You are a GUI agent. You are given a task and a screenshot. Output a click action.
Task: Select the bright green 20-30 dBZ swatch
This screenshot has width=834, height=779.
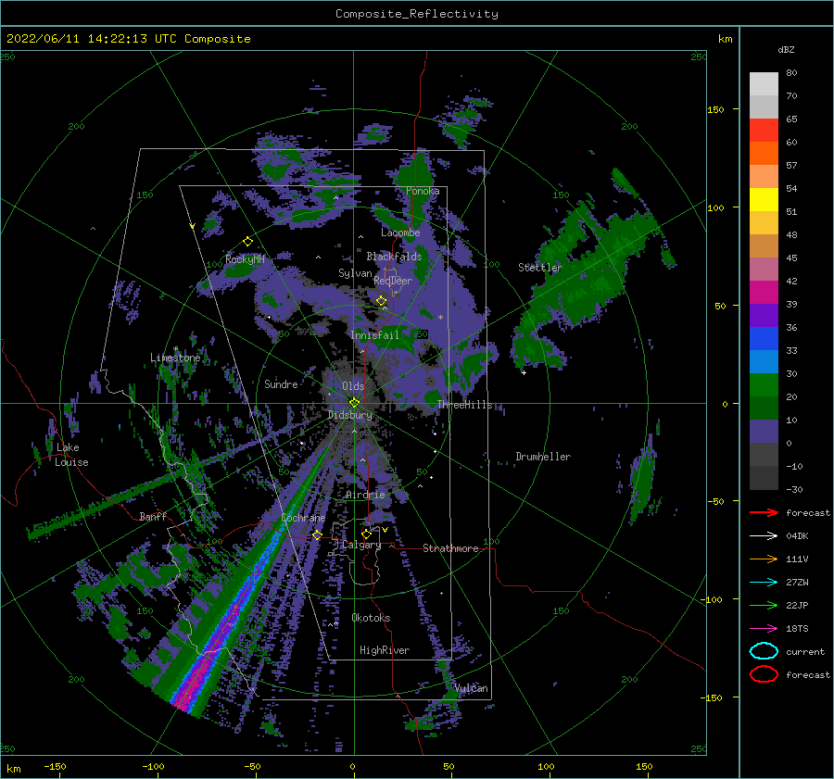(764, 385)
